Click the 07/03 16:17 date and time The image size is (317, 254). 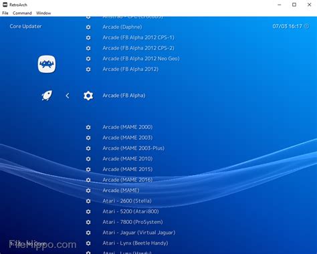[287, 26]
